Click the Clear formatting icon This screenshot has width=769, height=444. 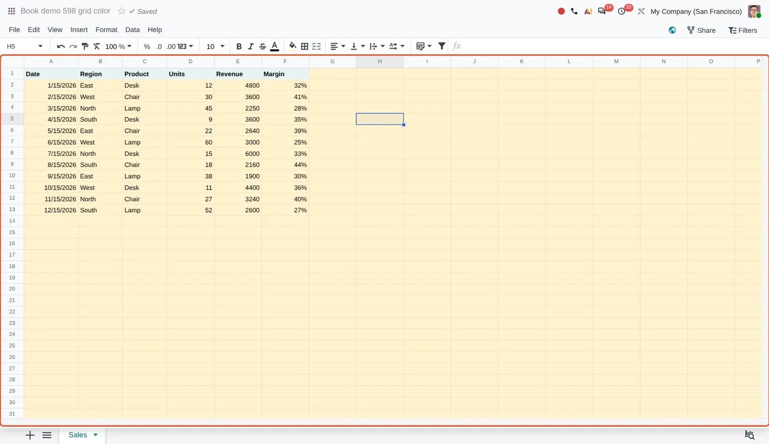point(97,46)
